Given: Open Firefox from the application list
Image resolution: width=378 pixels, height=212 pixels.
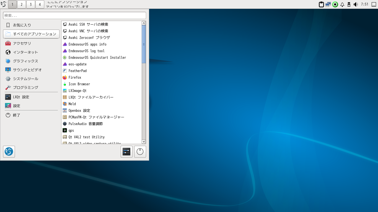Looking at the screenshot, I should point(75,78).
